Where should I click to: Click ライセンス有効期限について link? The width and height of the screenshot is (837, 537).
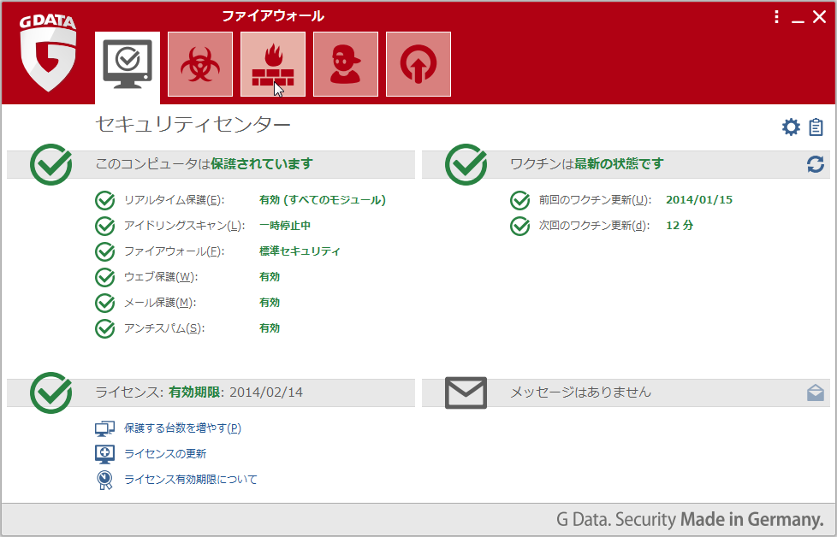click(x=190, y=480)
